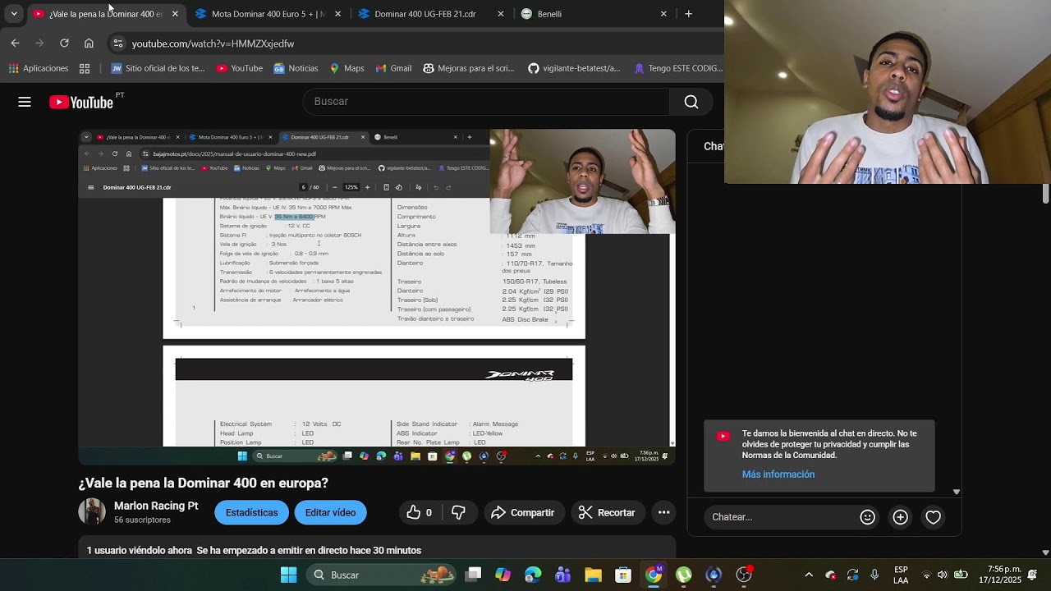Screen dimensions: 1051x591
Task: Open the vigilante-betatest GitHub bookmark
Action: click(574, 68)
